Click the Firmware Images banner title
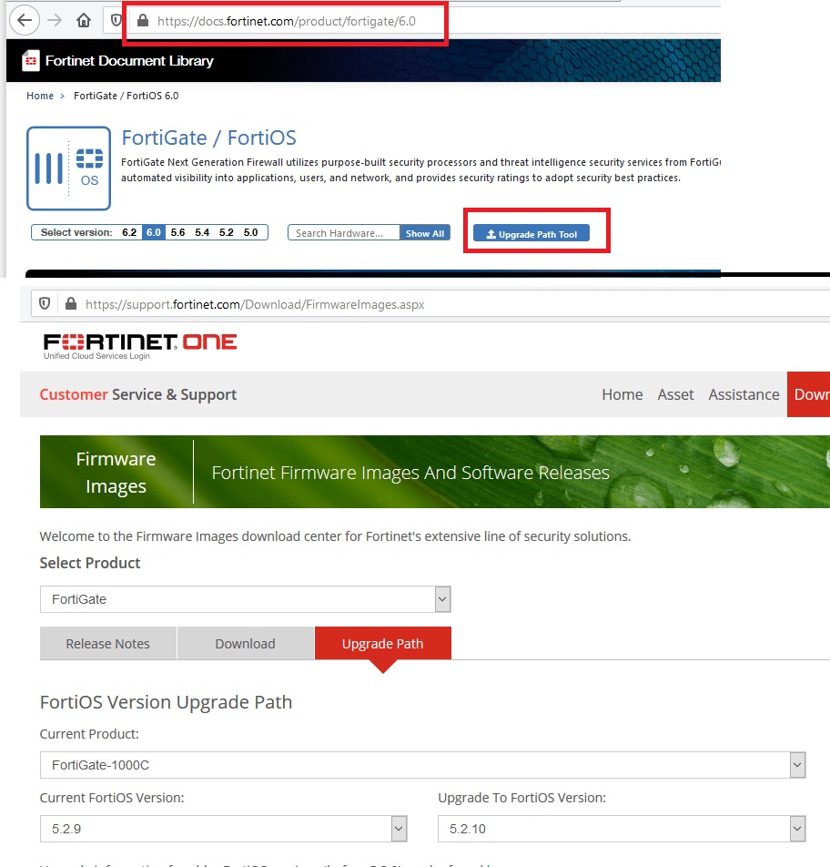Viewport: 830px width, 867px height. [116, 472]
